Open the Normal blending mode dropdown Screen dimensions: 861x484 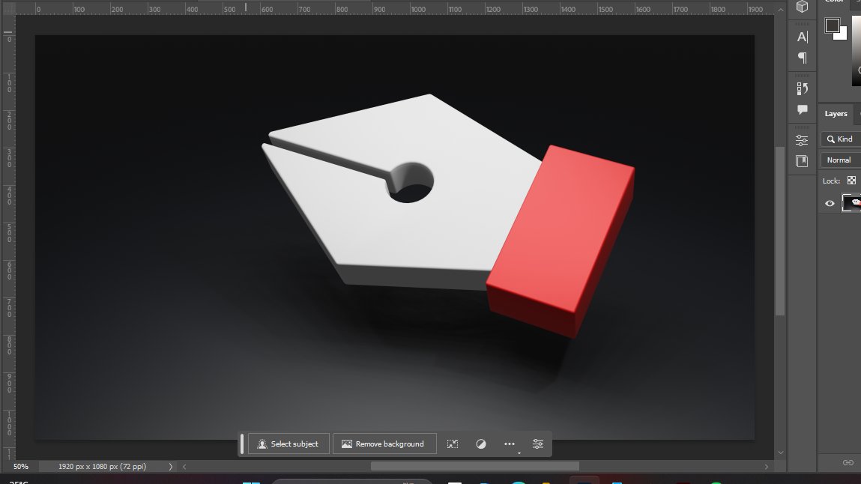[841, 160]
